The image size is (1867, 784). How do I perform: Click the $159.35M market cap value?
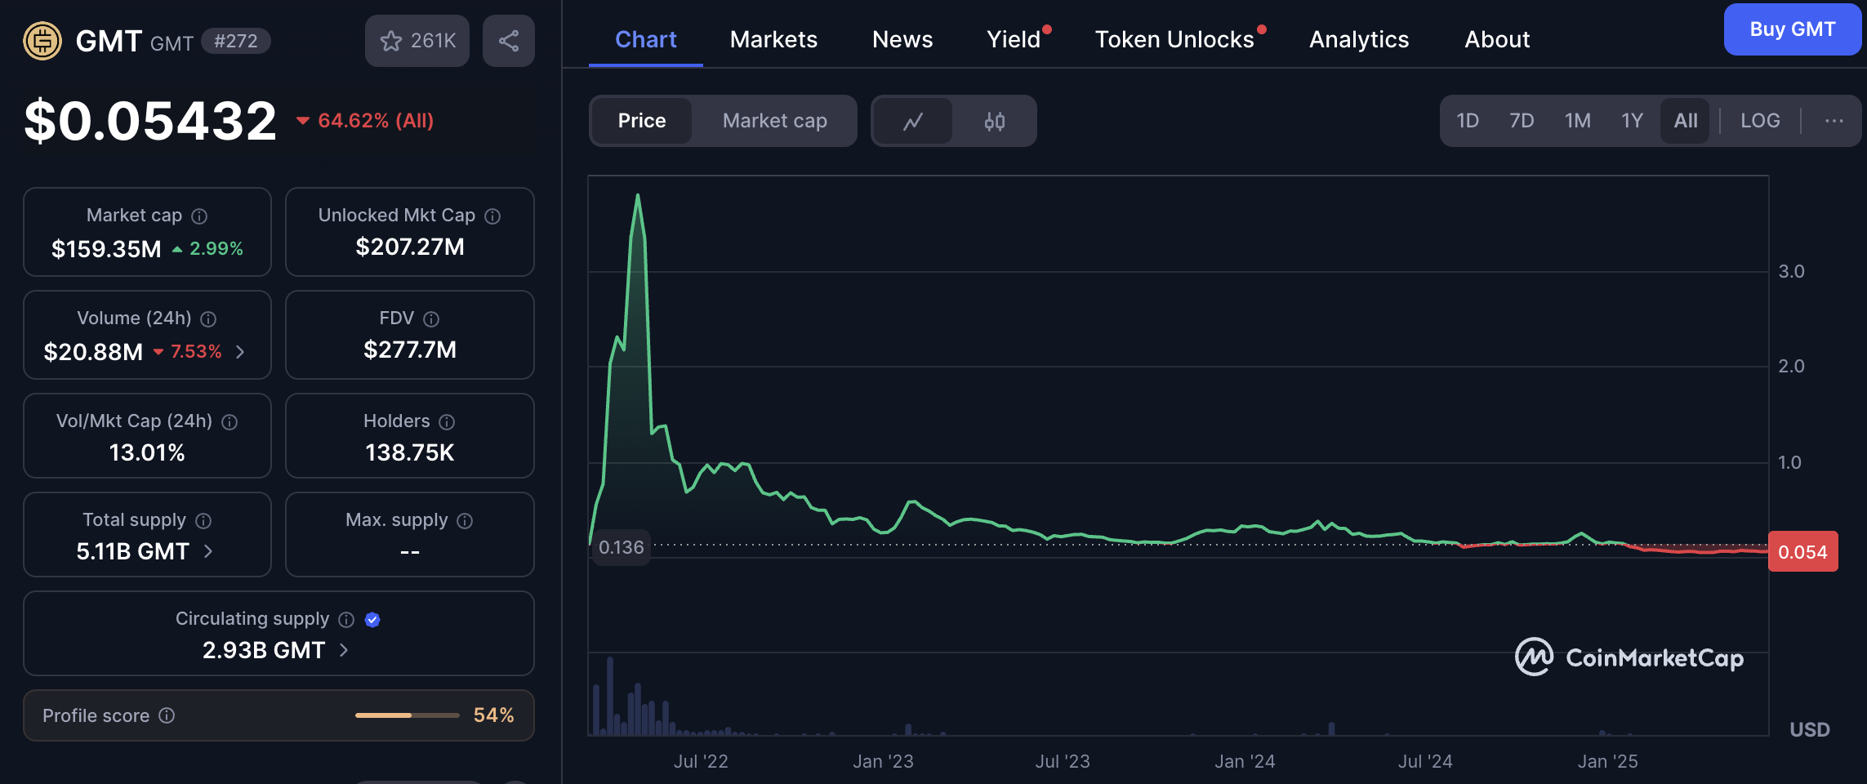tap(106, 249)
